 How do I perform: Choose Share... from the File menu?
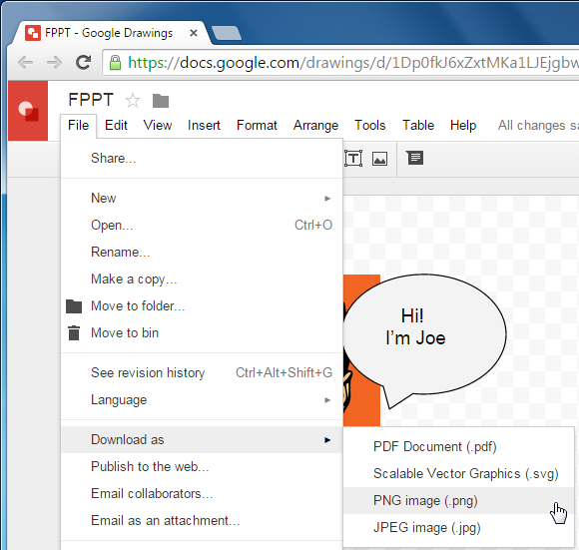pyautogui.click(x=202, y=159)
